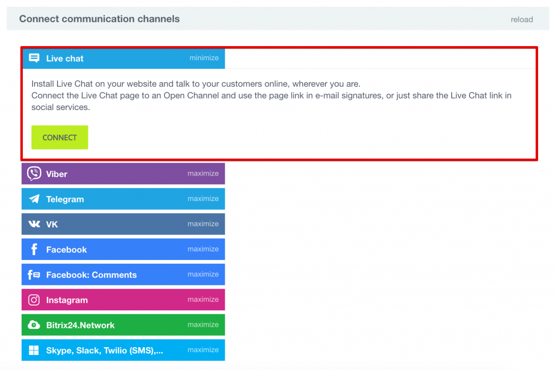
Task: Select the Facebook: Comments title
Action: coord(91,275)
